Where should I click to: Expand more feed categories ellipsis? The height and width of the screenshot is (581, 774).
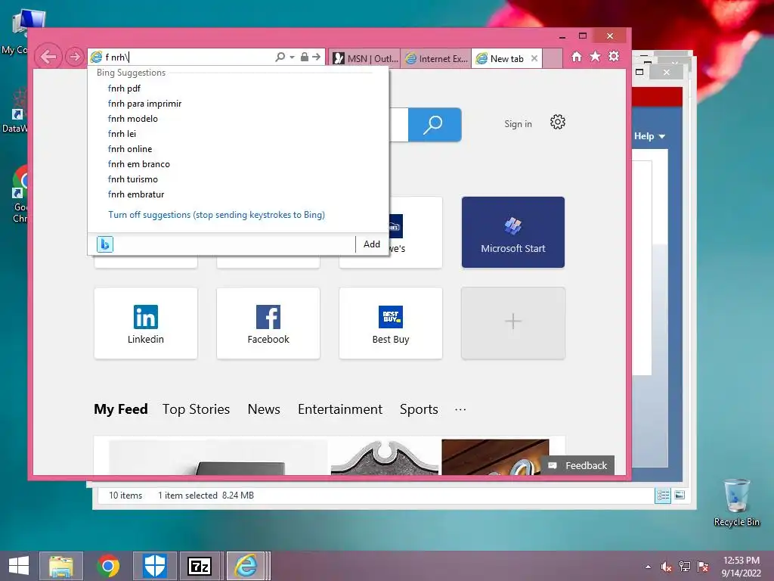click(x=460, y=409)
